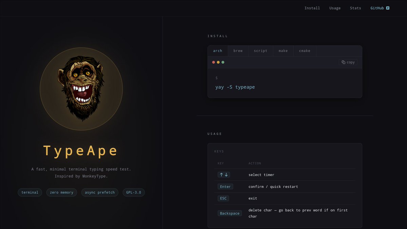Click the green terminal window dot
This screenshot has width=407, height=229.
[x=223, y=62]
